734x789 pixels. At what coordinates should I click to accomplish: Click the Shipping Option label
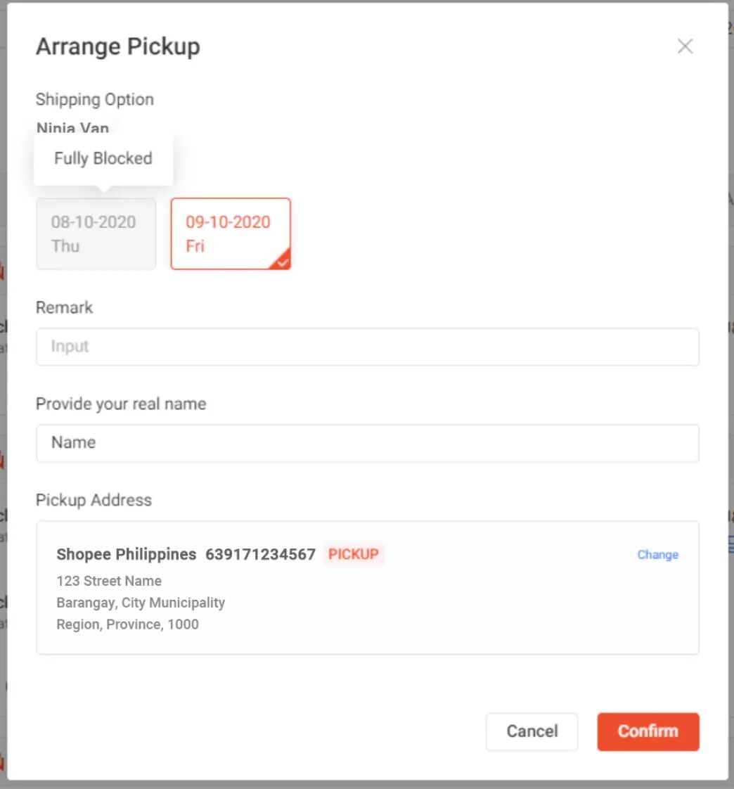[x=95, y=99]
